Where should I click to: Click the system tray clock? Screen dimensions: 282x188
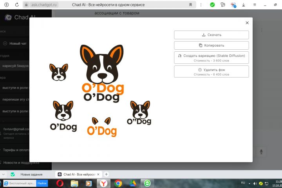coord(277,184)
